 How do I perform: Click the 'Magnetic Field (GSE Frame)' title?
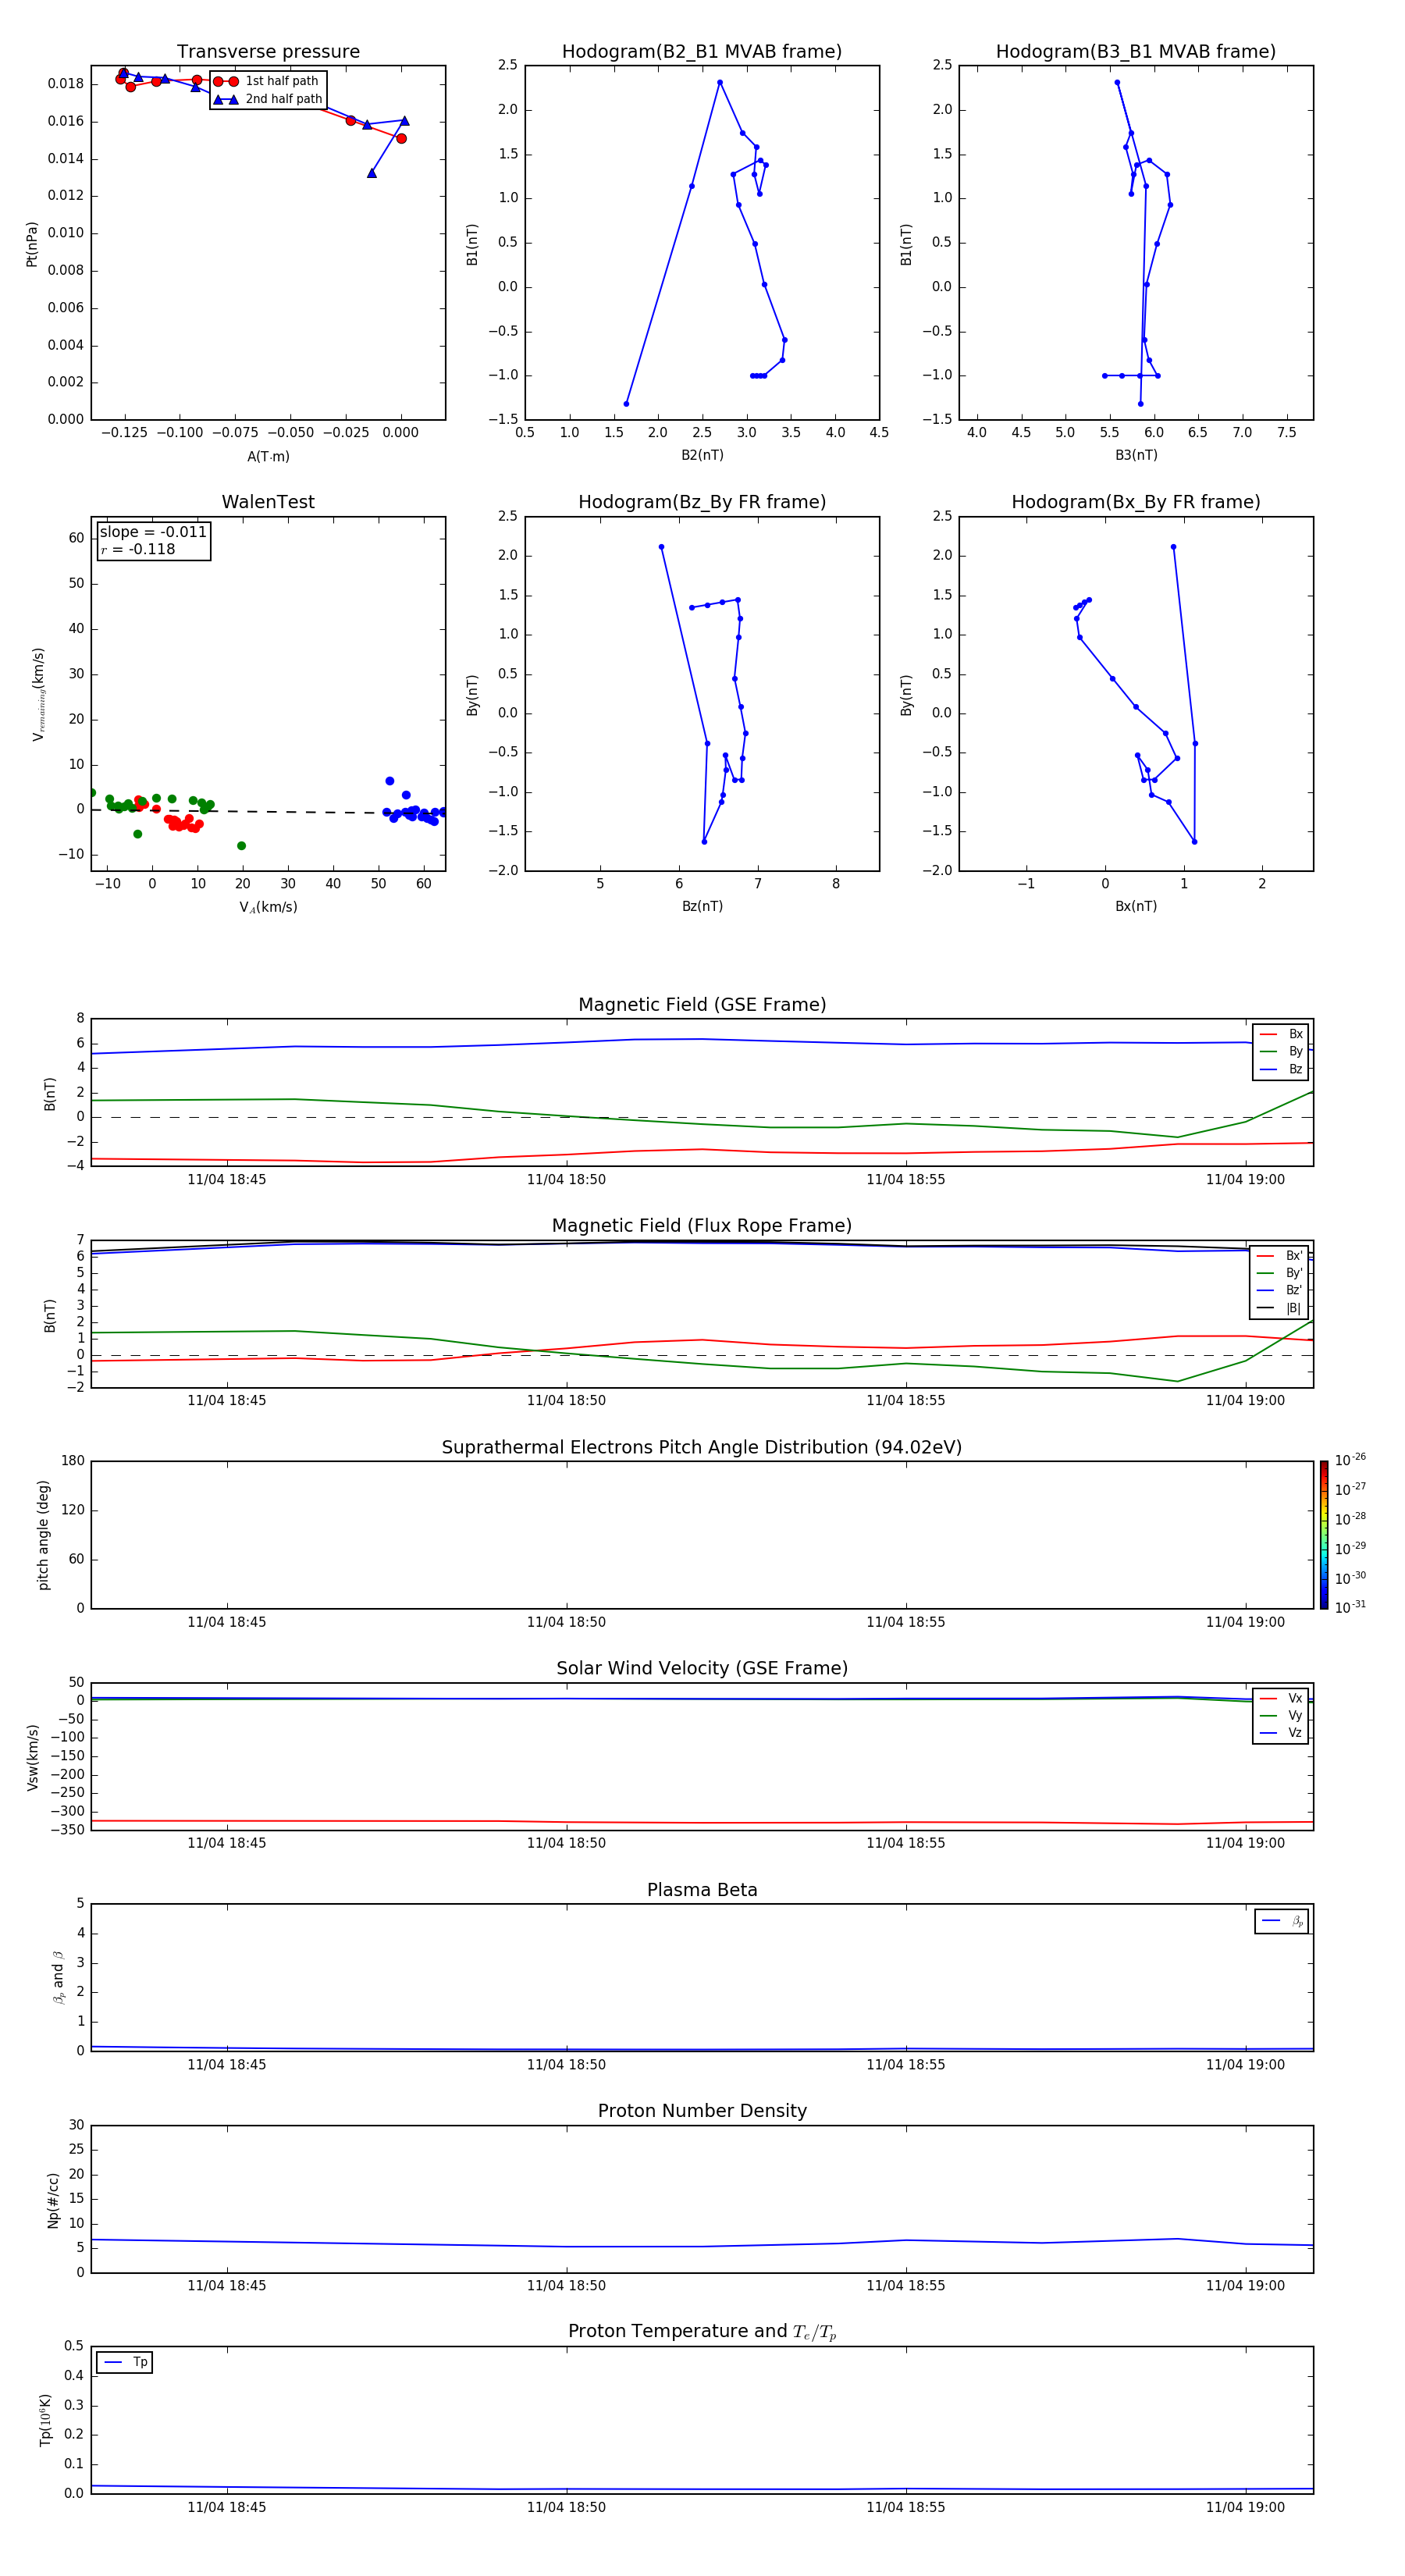point(702,1005)
